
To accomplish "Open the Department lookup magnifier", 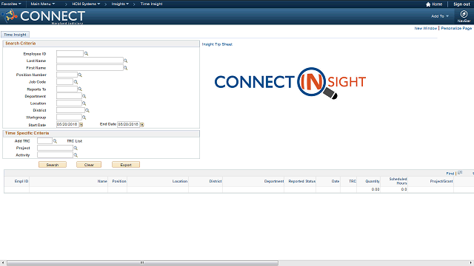I will (x=84, y=96).
